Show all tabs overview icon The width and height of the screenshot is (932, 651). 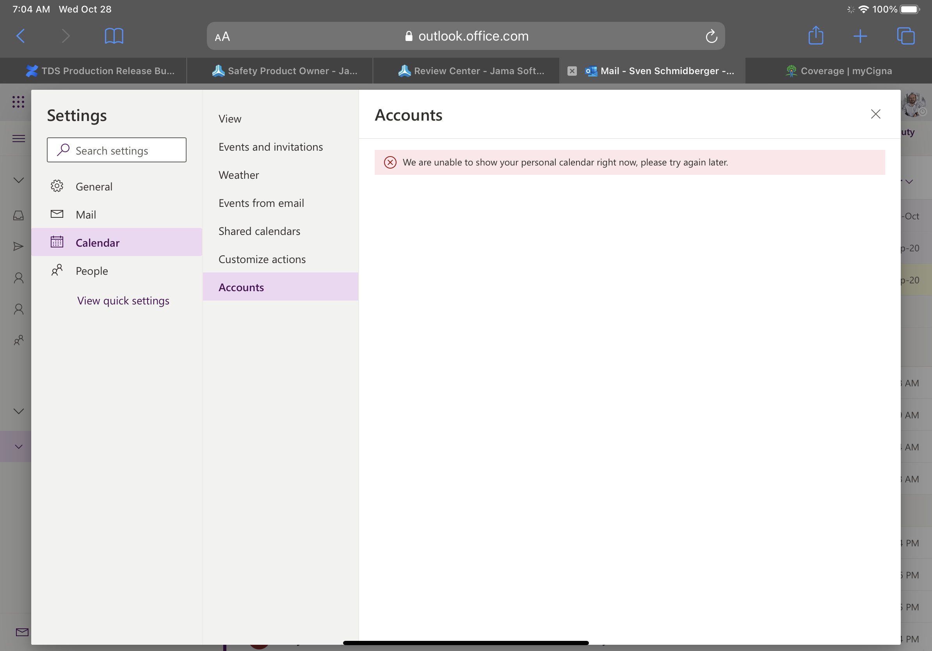click(x=905, y=36)
